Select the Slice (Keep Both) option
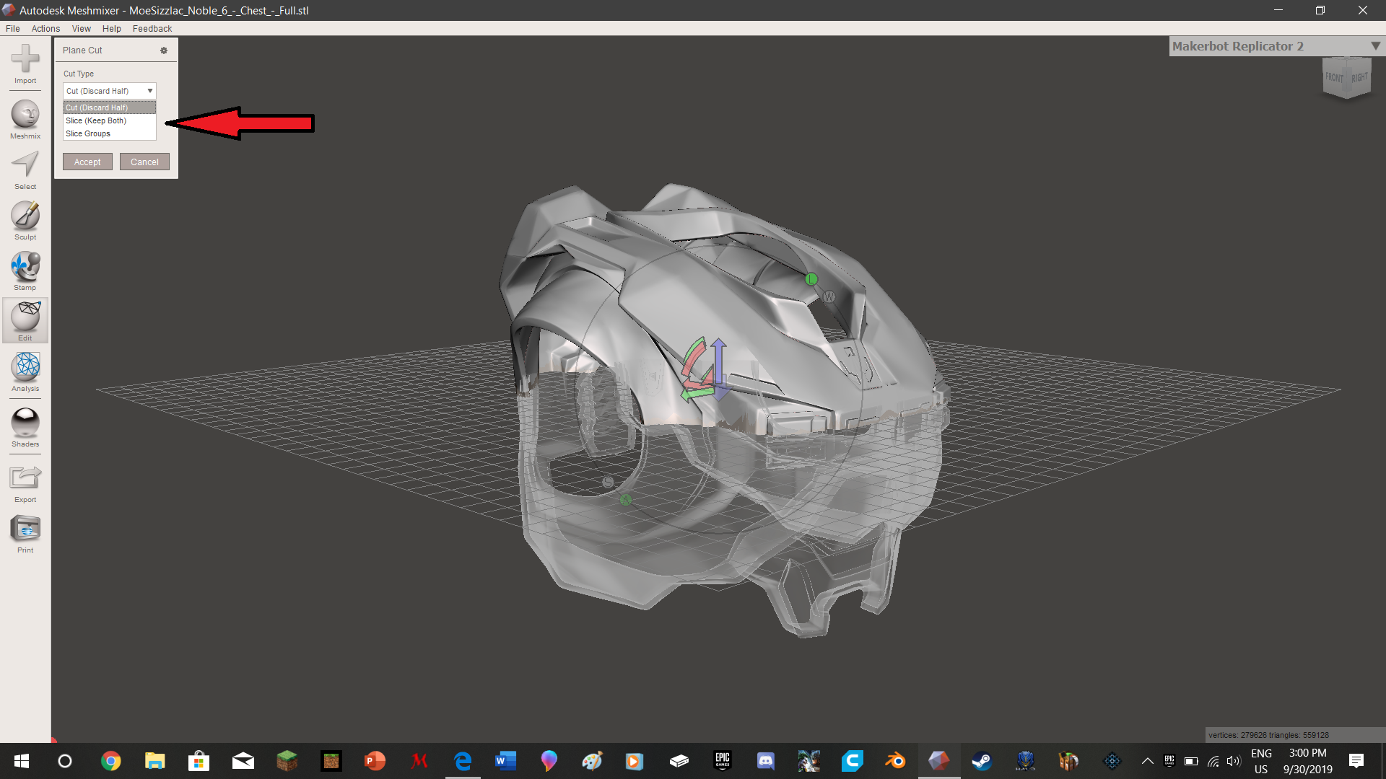The image size is (1386, 779). (96, 120)
